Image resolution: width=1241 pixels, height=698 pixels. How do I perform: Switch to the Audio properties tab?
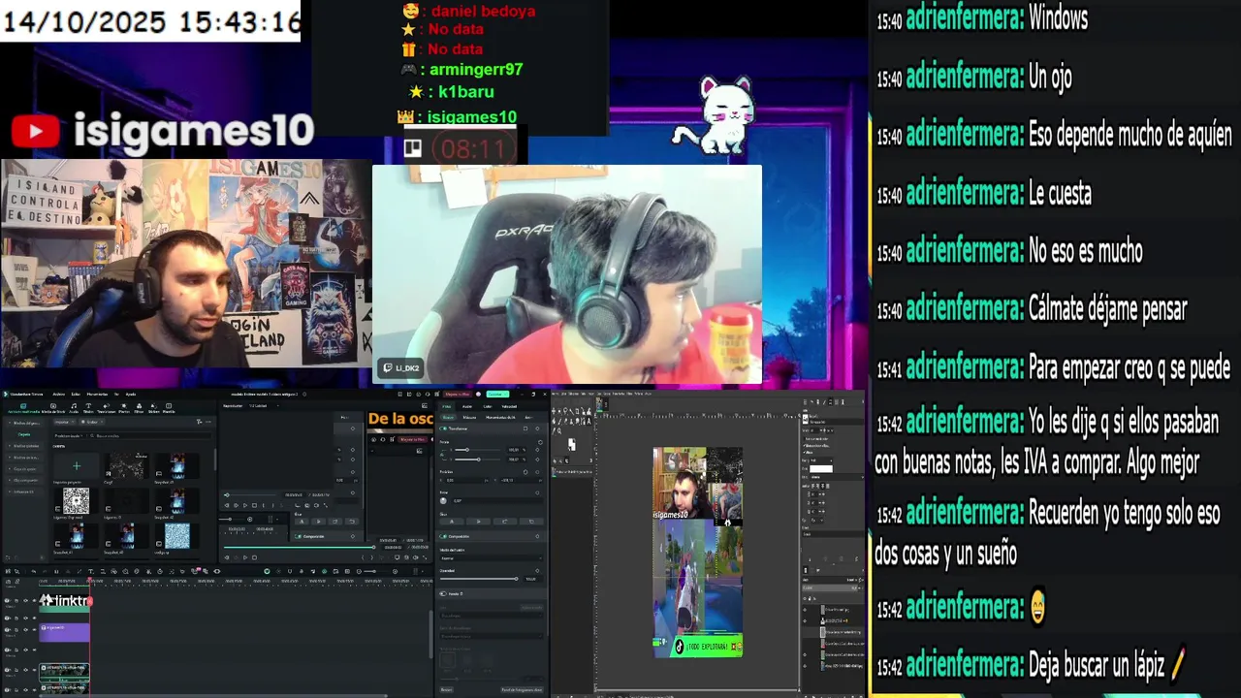(467, 406)
